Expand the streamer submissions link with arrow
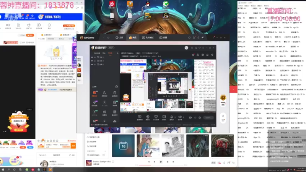 pyautogui.click(x=47, y=35)
